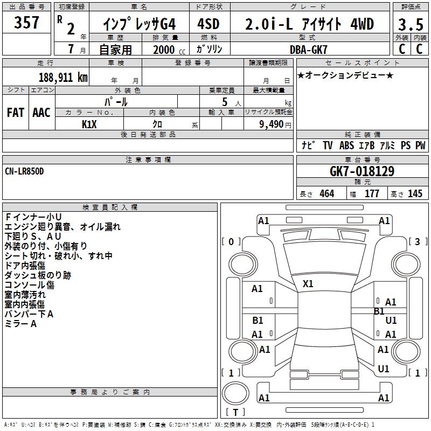Click the [ T ] spare tire marker
Viewport: 431px width, 431px height.
click(235, 412)
